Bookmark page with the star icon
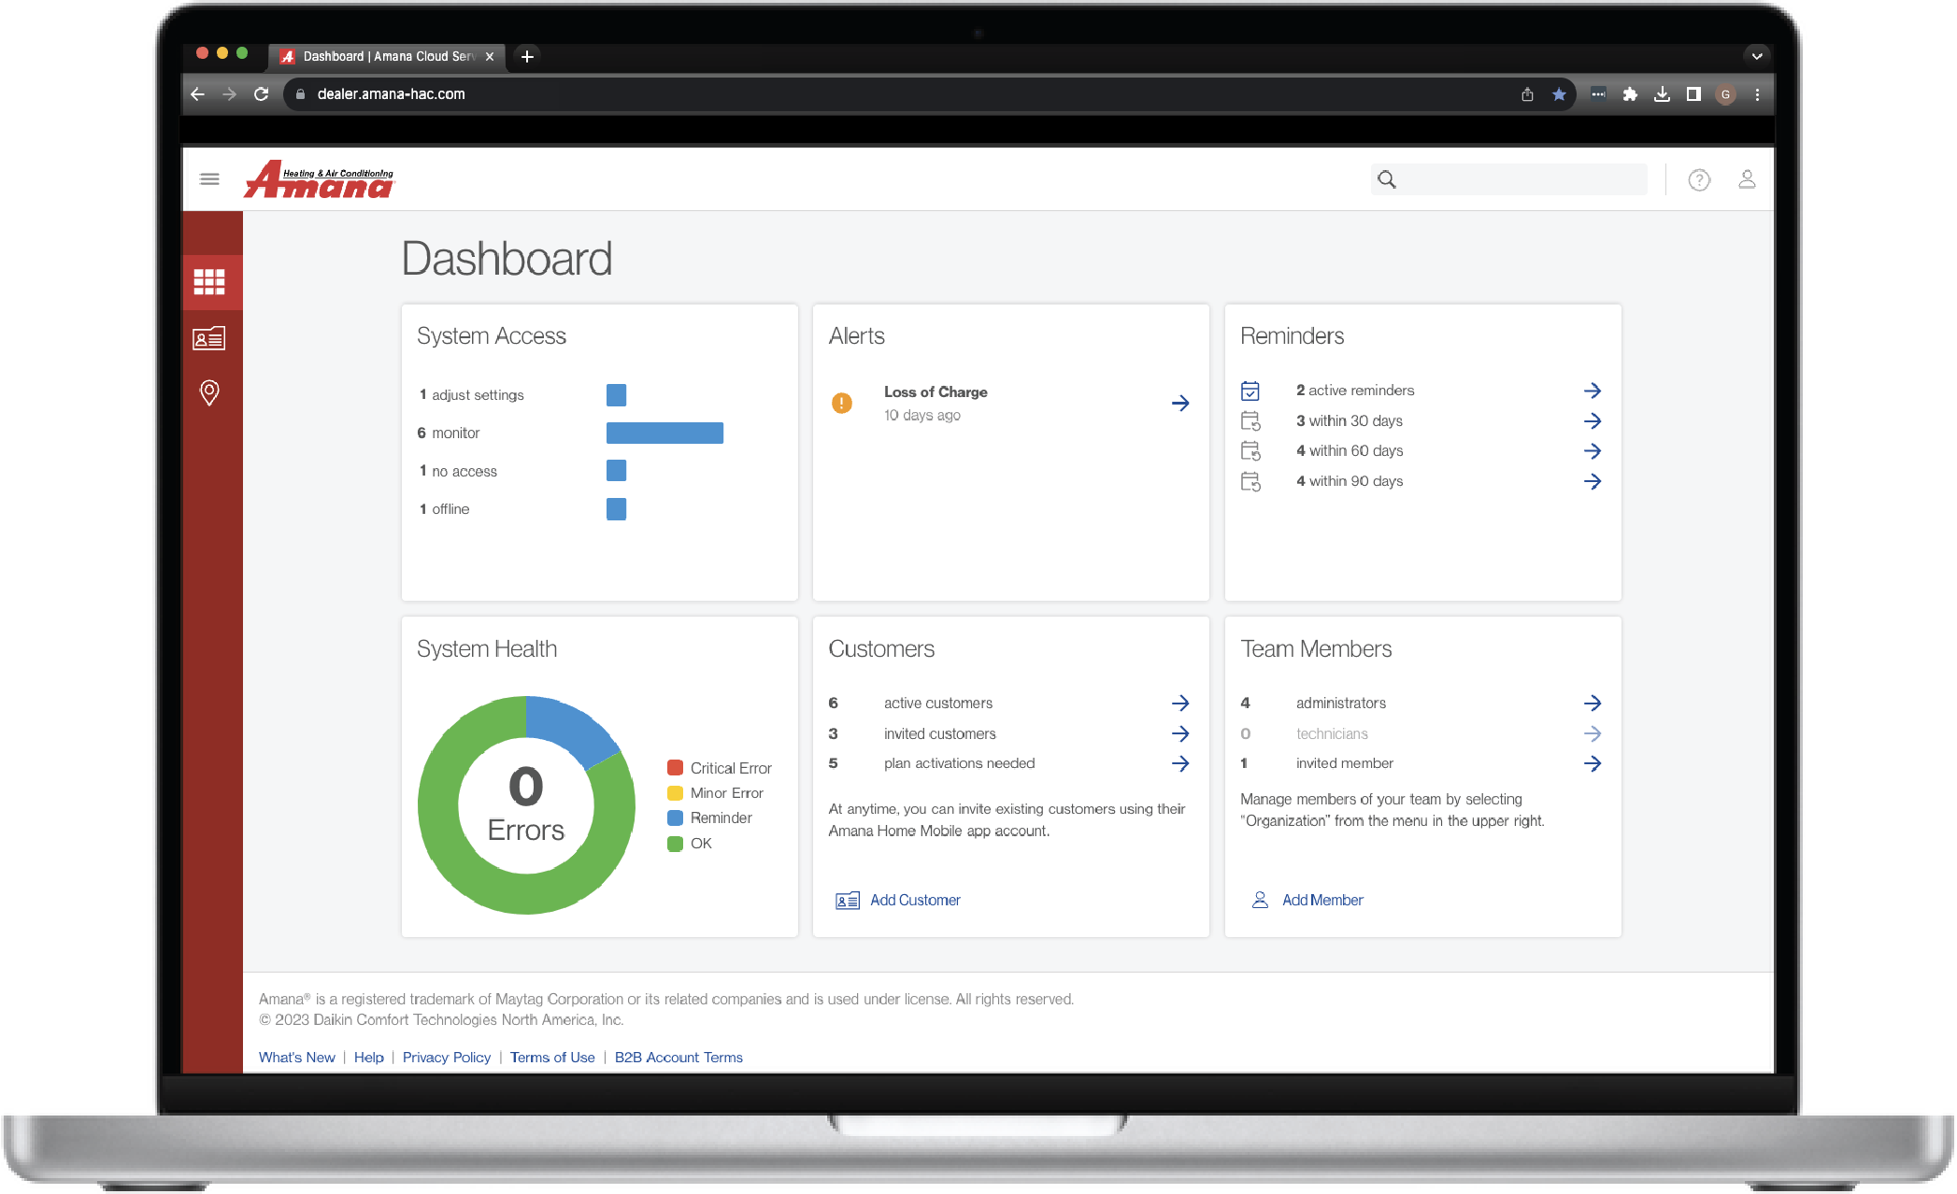The image size is (1957, 1194). (x=1558, y=94)
